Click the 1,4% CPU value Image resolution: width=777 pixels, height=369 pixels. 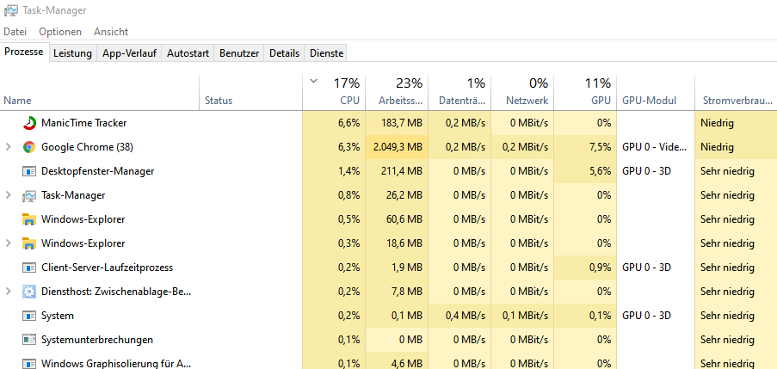pos(348,171)
